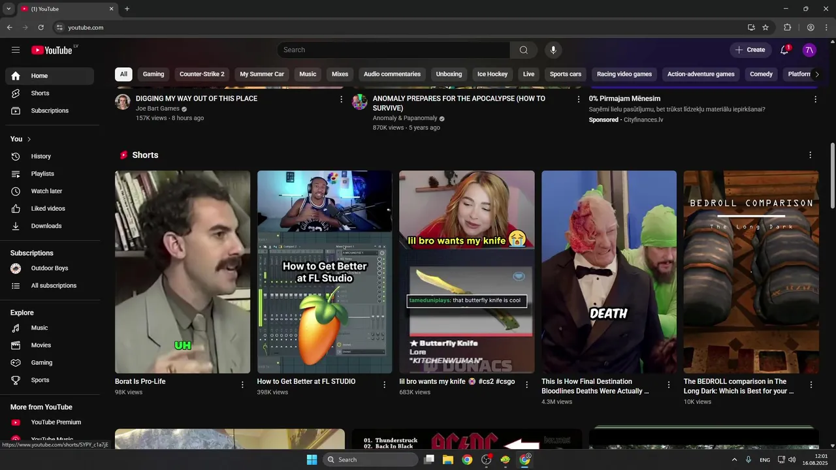
Task: Open Home in sidebar
Action: (x=50, y=76)
